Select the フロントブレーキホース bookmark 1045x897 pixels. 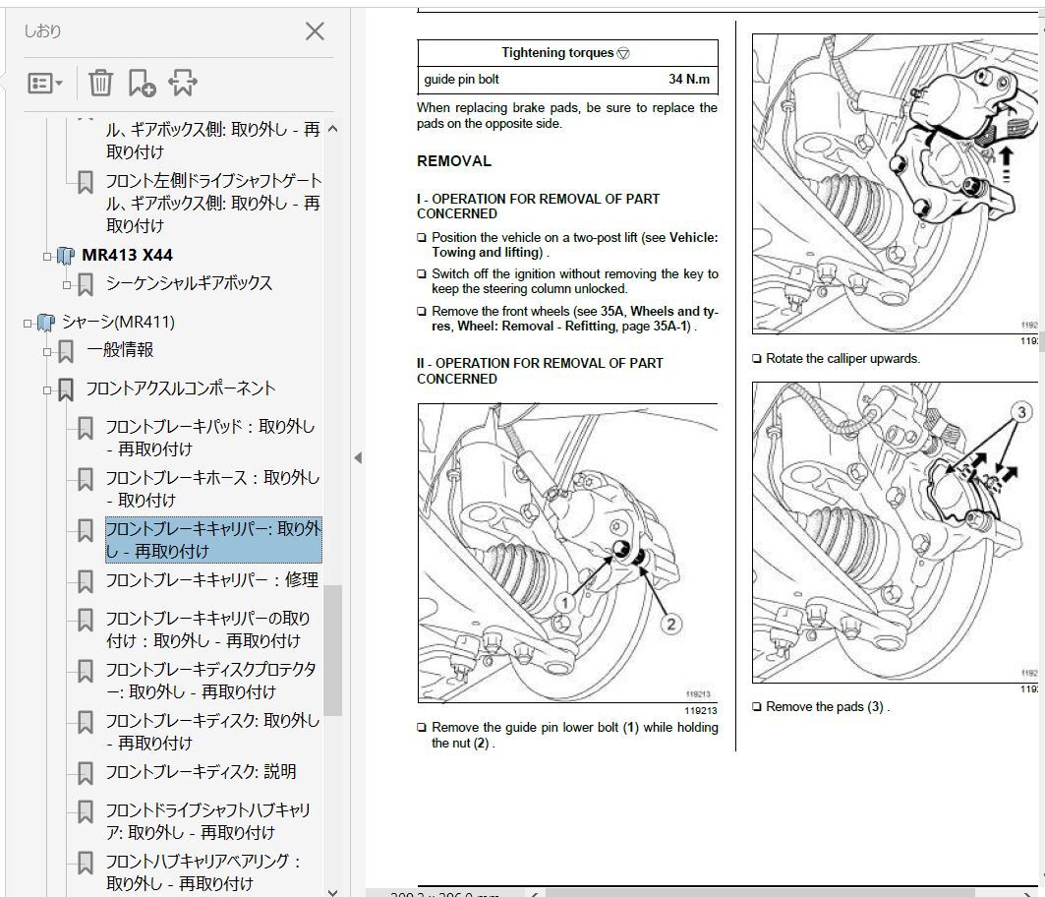tap(211, 489)
